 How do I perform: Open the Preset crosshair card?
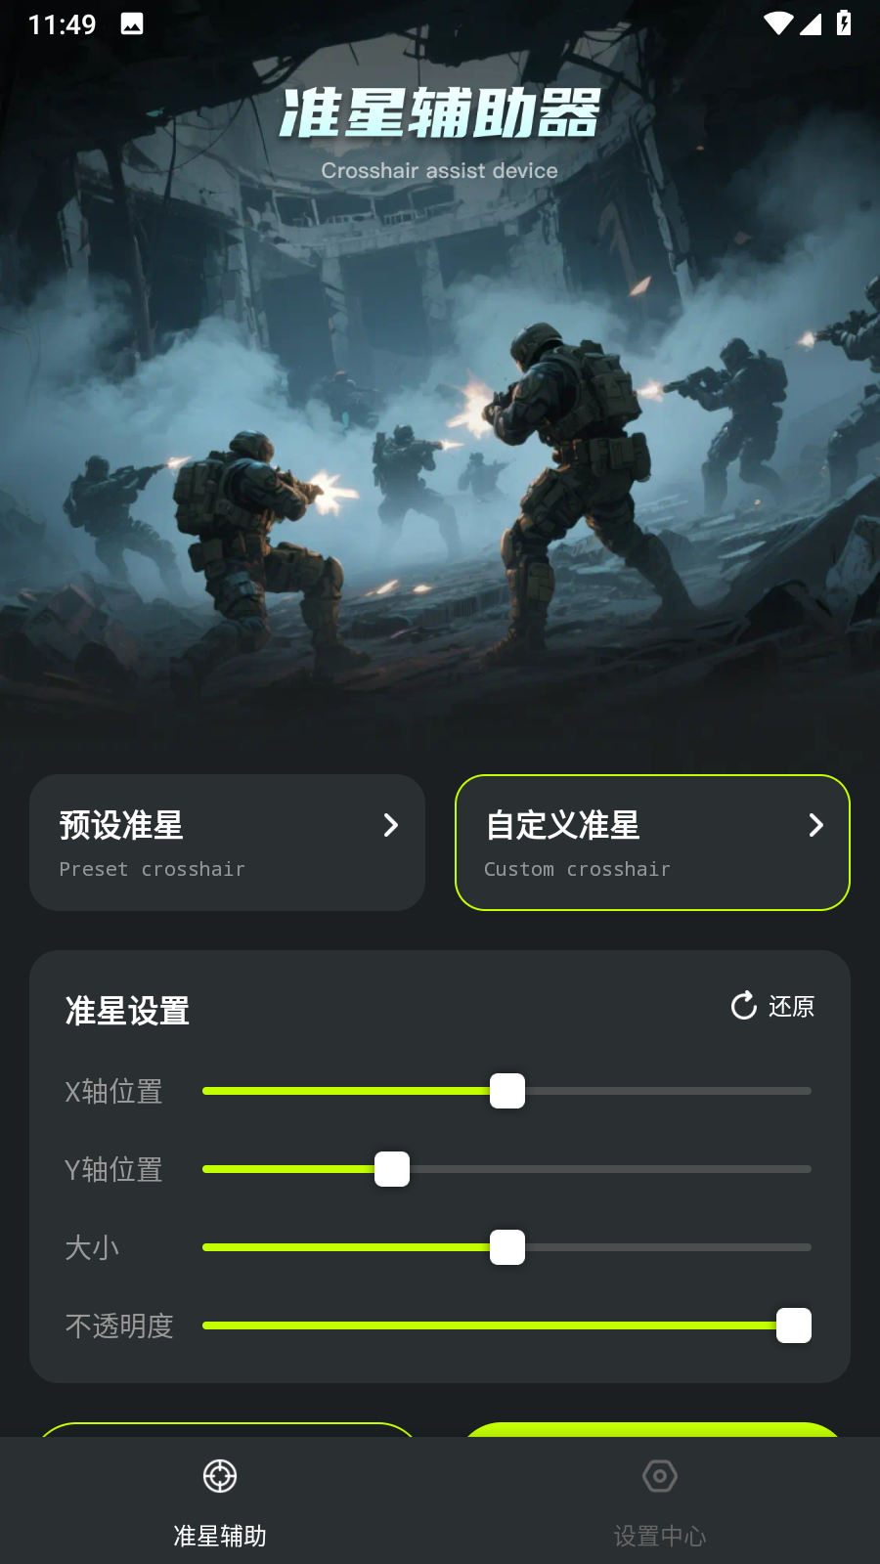pos(227,843)
